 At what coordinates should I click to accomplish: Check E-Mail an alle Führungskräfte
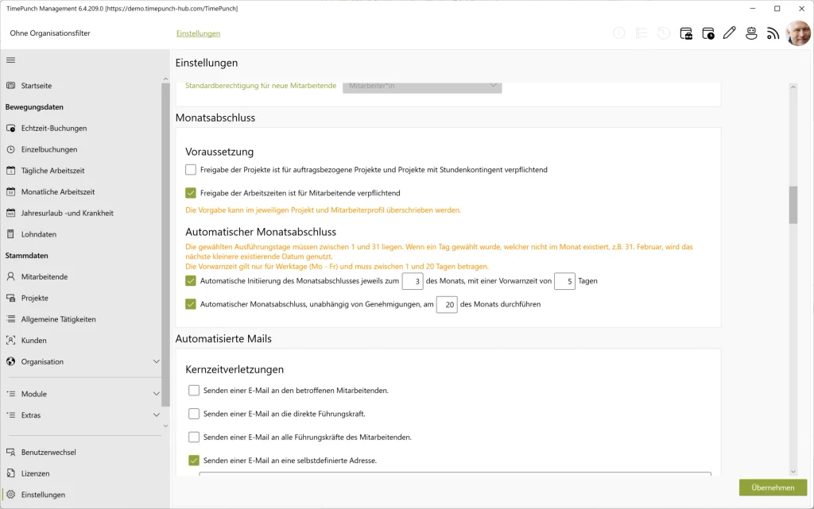coord(194,437)
